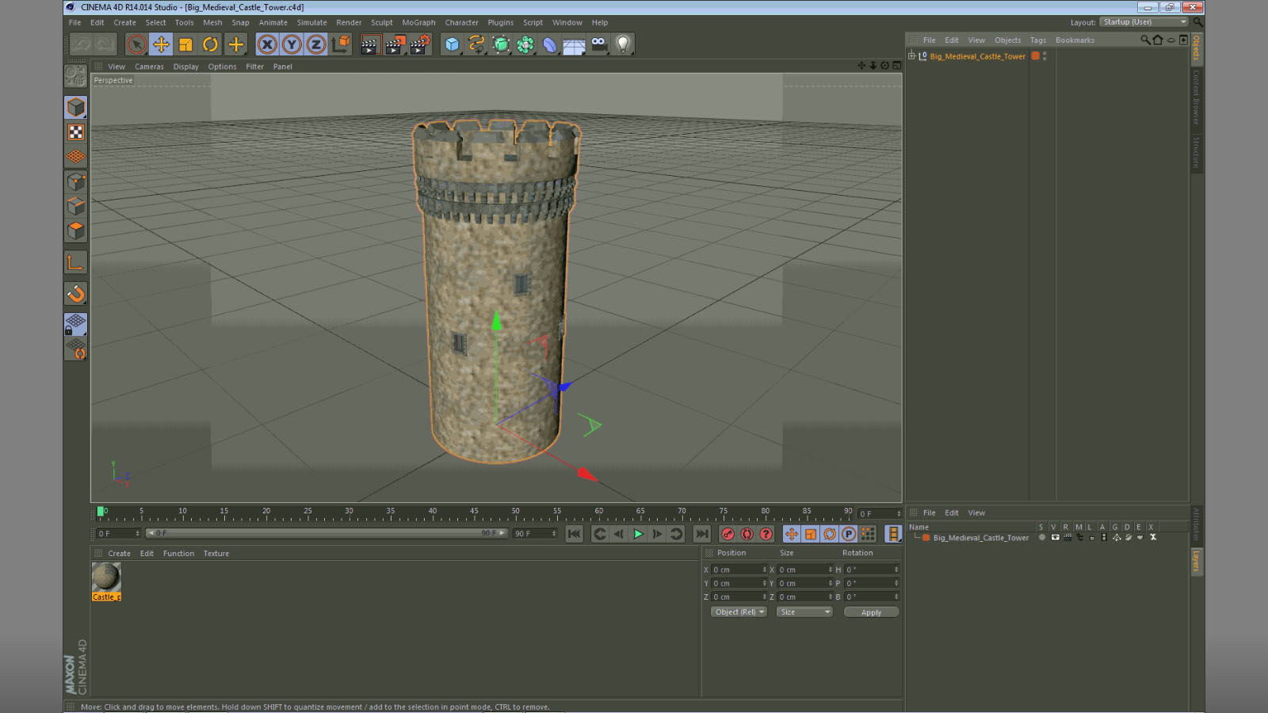
Task: Switch to Edges mode
Action: coord(75,206)
